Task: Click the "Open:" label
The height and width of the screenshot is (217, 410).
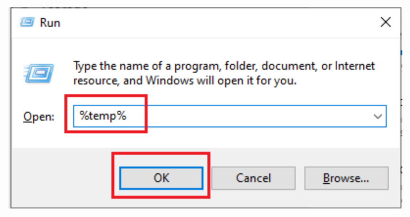Action: coord(39,116)
